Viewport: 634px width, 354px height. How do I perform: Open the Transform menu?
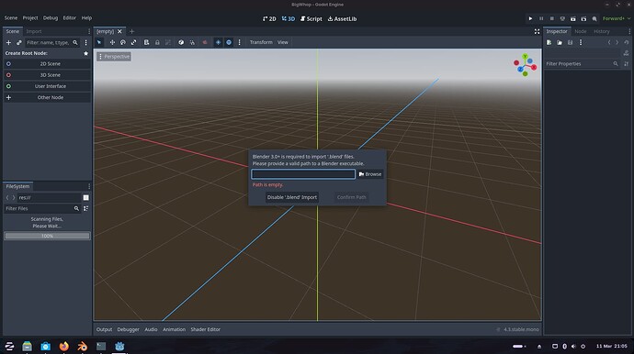pos(261,42)
